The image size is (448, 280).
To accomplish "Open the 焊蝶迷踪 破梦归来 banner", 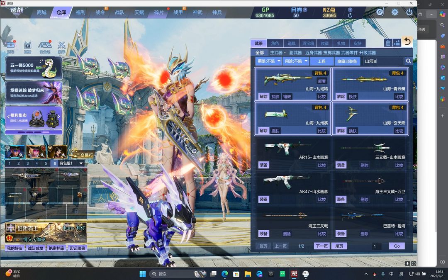I will [34, 93].
